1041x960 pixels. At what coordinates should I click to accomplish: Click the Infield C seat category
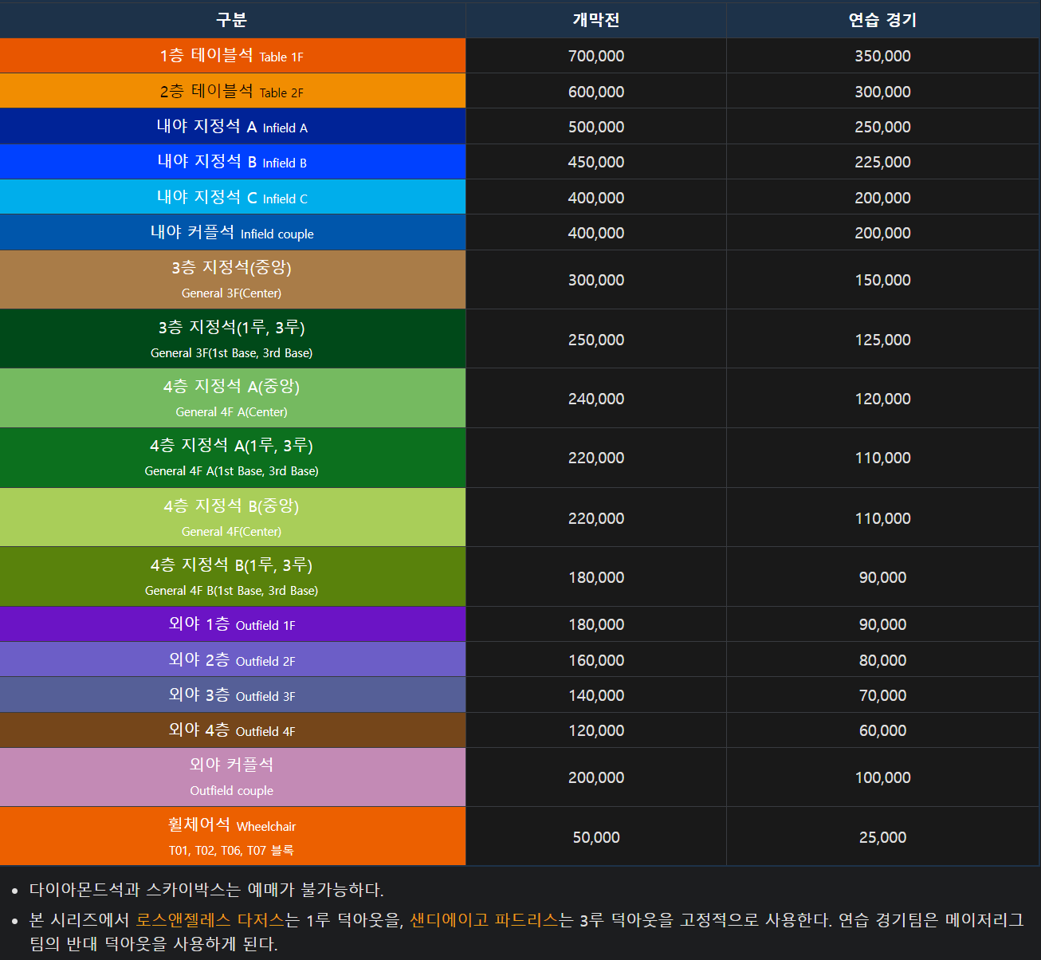tap(232, 197)
